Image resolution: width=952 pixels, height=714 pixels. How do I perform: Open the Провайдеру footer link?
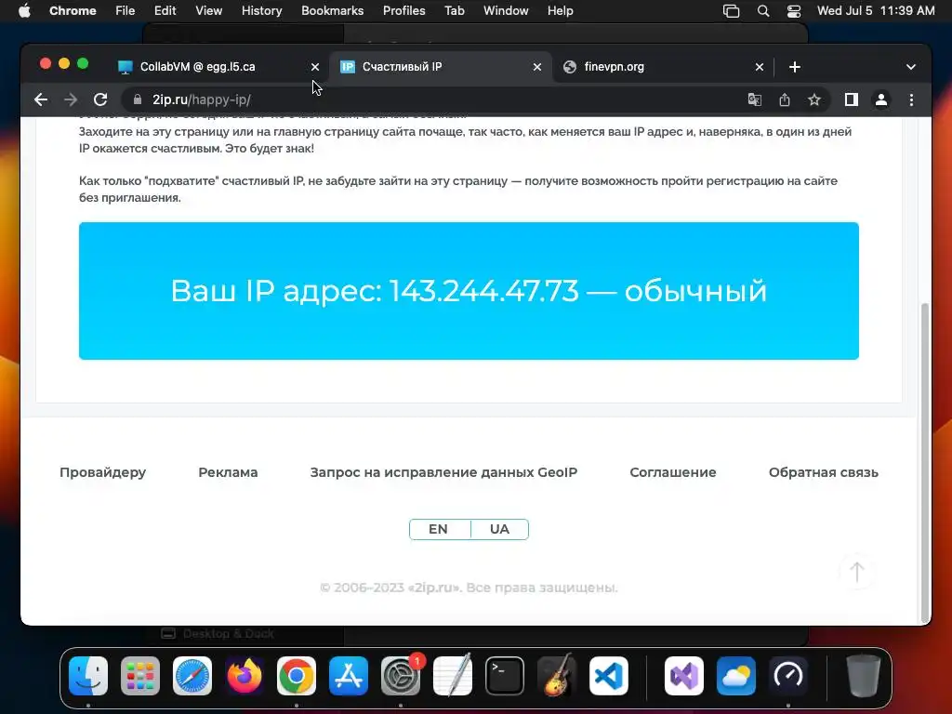click(x=102, y=472)
